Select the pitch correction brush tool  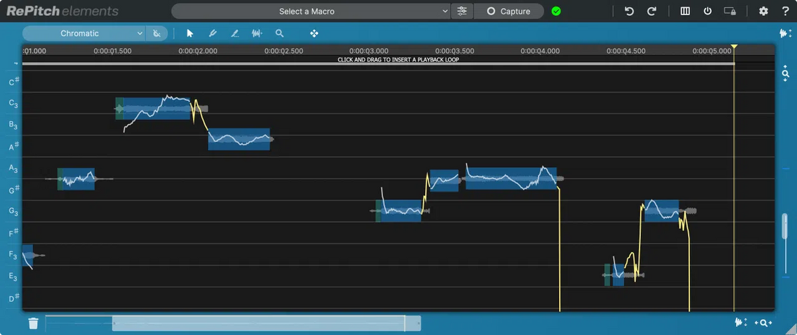coord(213,33)
